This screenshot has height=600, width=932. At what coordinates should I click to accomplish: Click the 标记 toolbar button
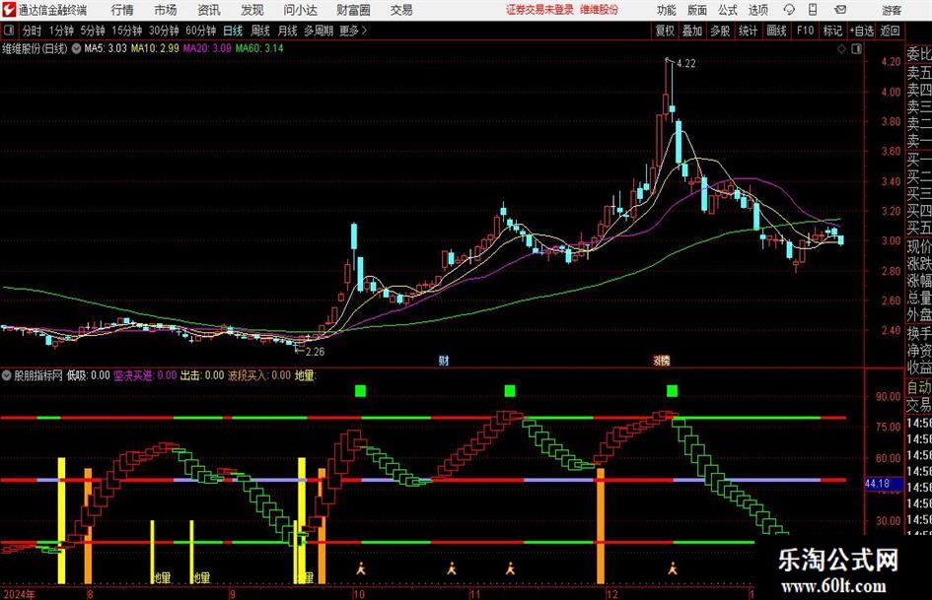[x=832, y=31]
